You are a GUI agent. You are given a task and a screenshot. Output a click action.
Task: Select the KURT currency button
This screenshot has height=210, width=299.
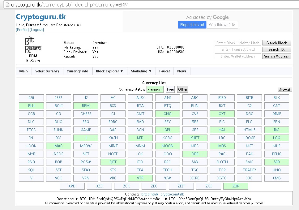coord(195,138)
